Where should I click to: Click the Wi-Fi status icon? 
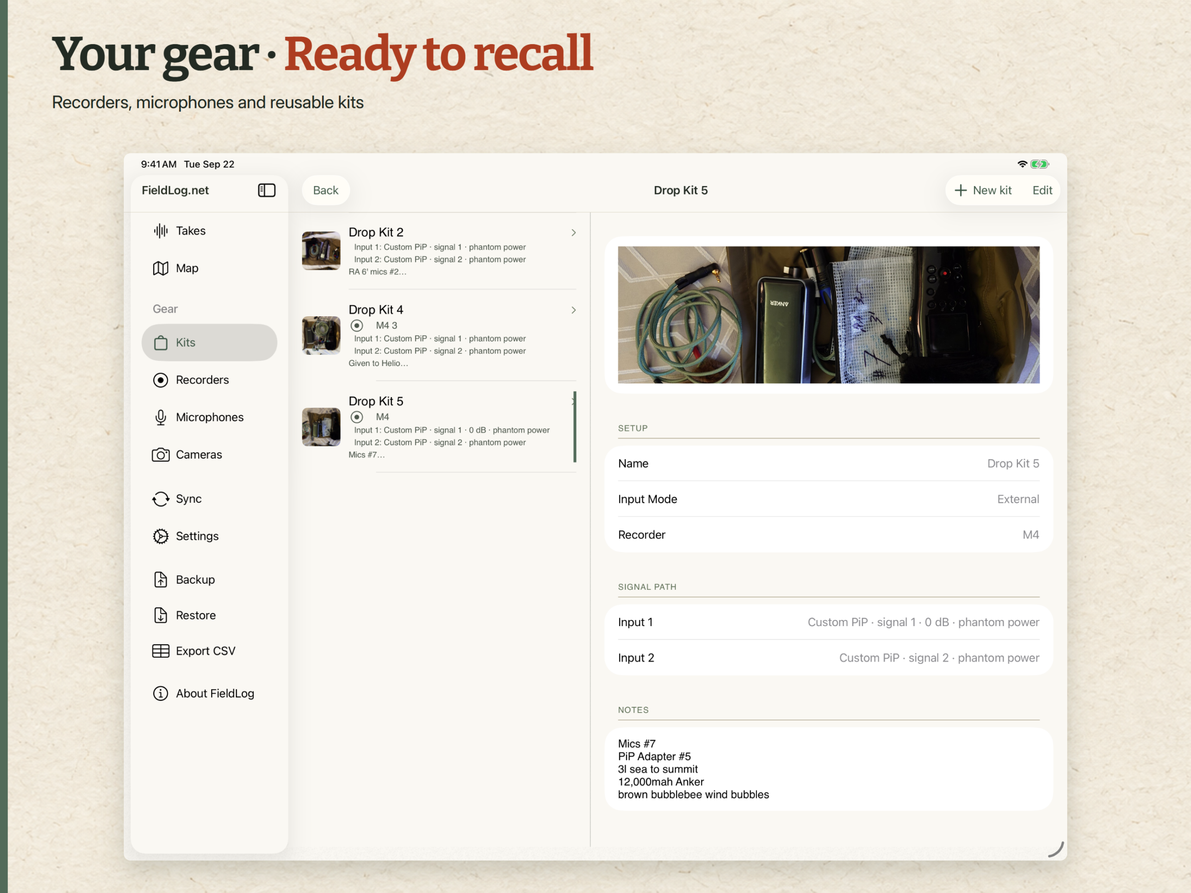1022,164
